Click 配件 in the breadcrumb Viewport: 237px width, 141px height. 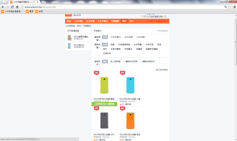click(x=79, y=26)
